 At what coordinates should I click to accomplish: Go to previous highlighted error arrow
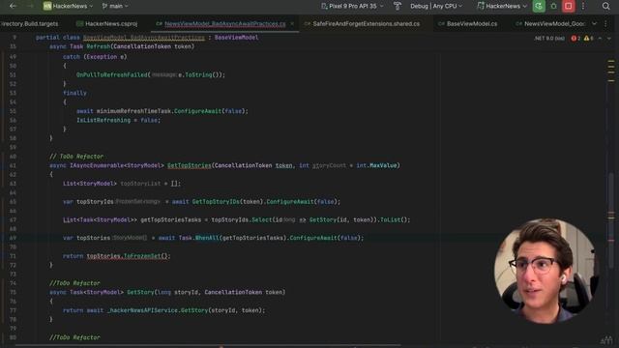coord(600,39)
